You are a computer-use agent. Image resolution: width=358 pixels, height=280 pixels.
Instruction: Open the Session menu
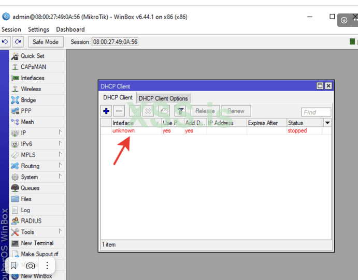tap(11, 30)
